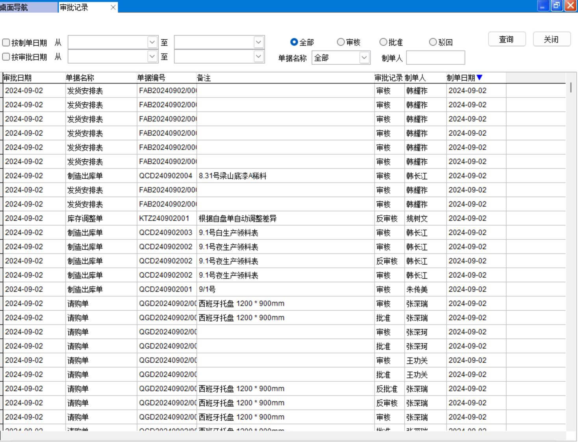Enable the 按制单日期 checkbox
Viewport: 578px width, 442px height.
pyautogui.click(x=6, y=43)
